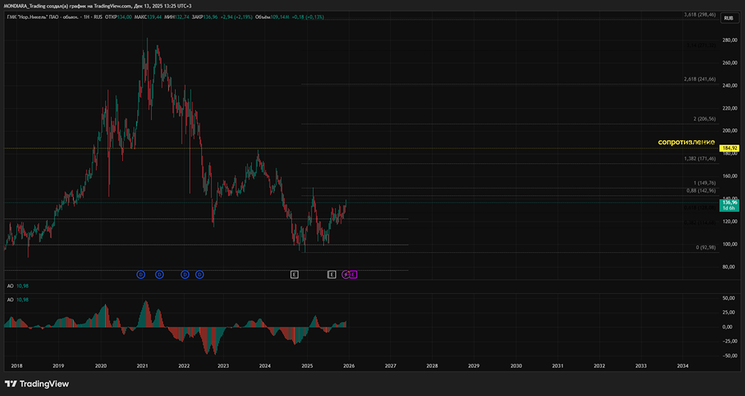Click 50,00 on the AO oscillator axis
Image resolution: width=745 pixels, height=396 pixels.
pos(730,298)
